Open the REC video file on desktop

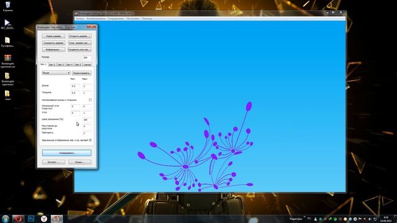(x=7, y=24)
